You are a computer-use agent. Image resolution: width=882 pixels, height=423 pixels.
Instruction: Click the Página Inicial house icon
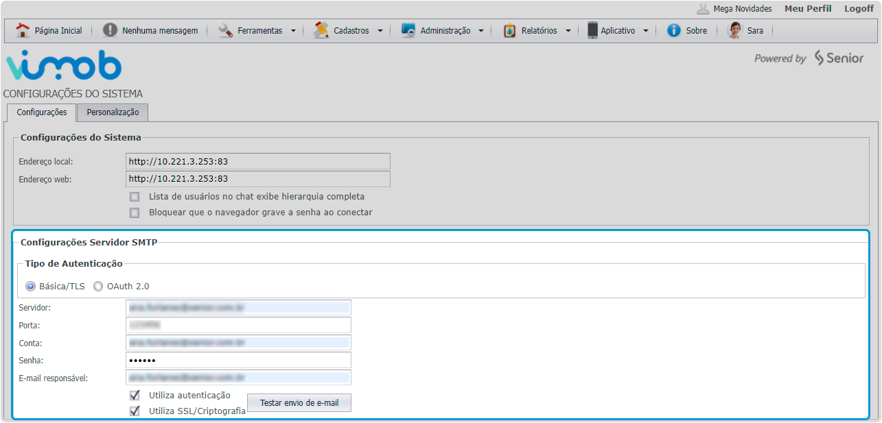pos(23,30)
